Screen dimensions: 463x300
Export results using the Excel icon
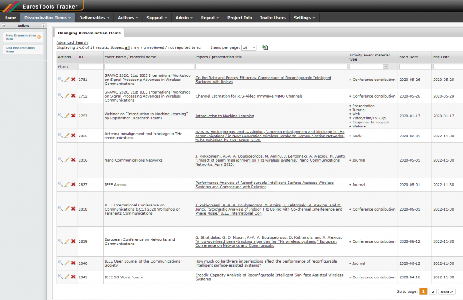264,47
